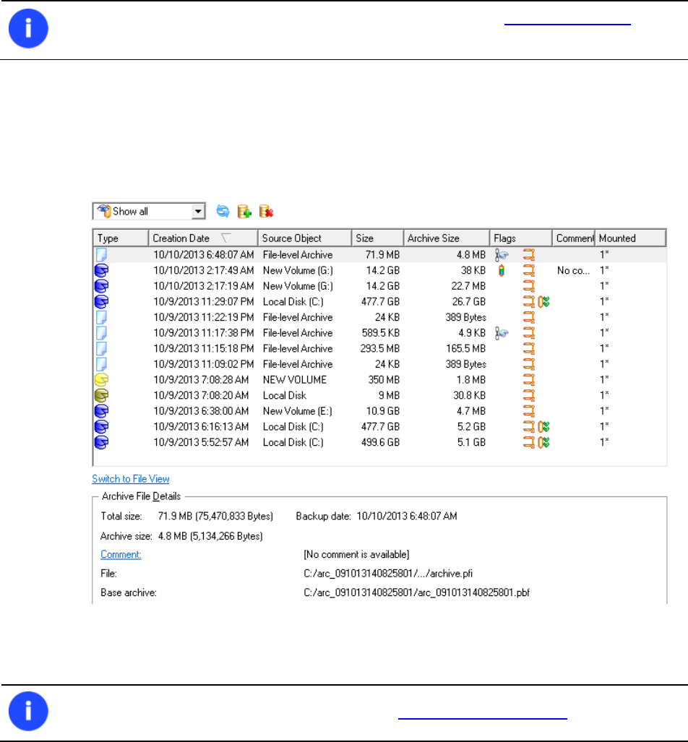Select the 10/9/2013 11:22:19 PM creation date
688x742 pixels.
(204, 317)
